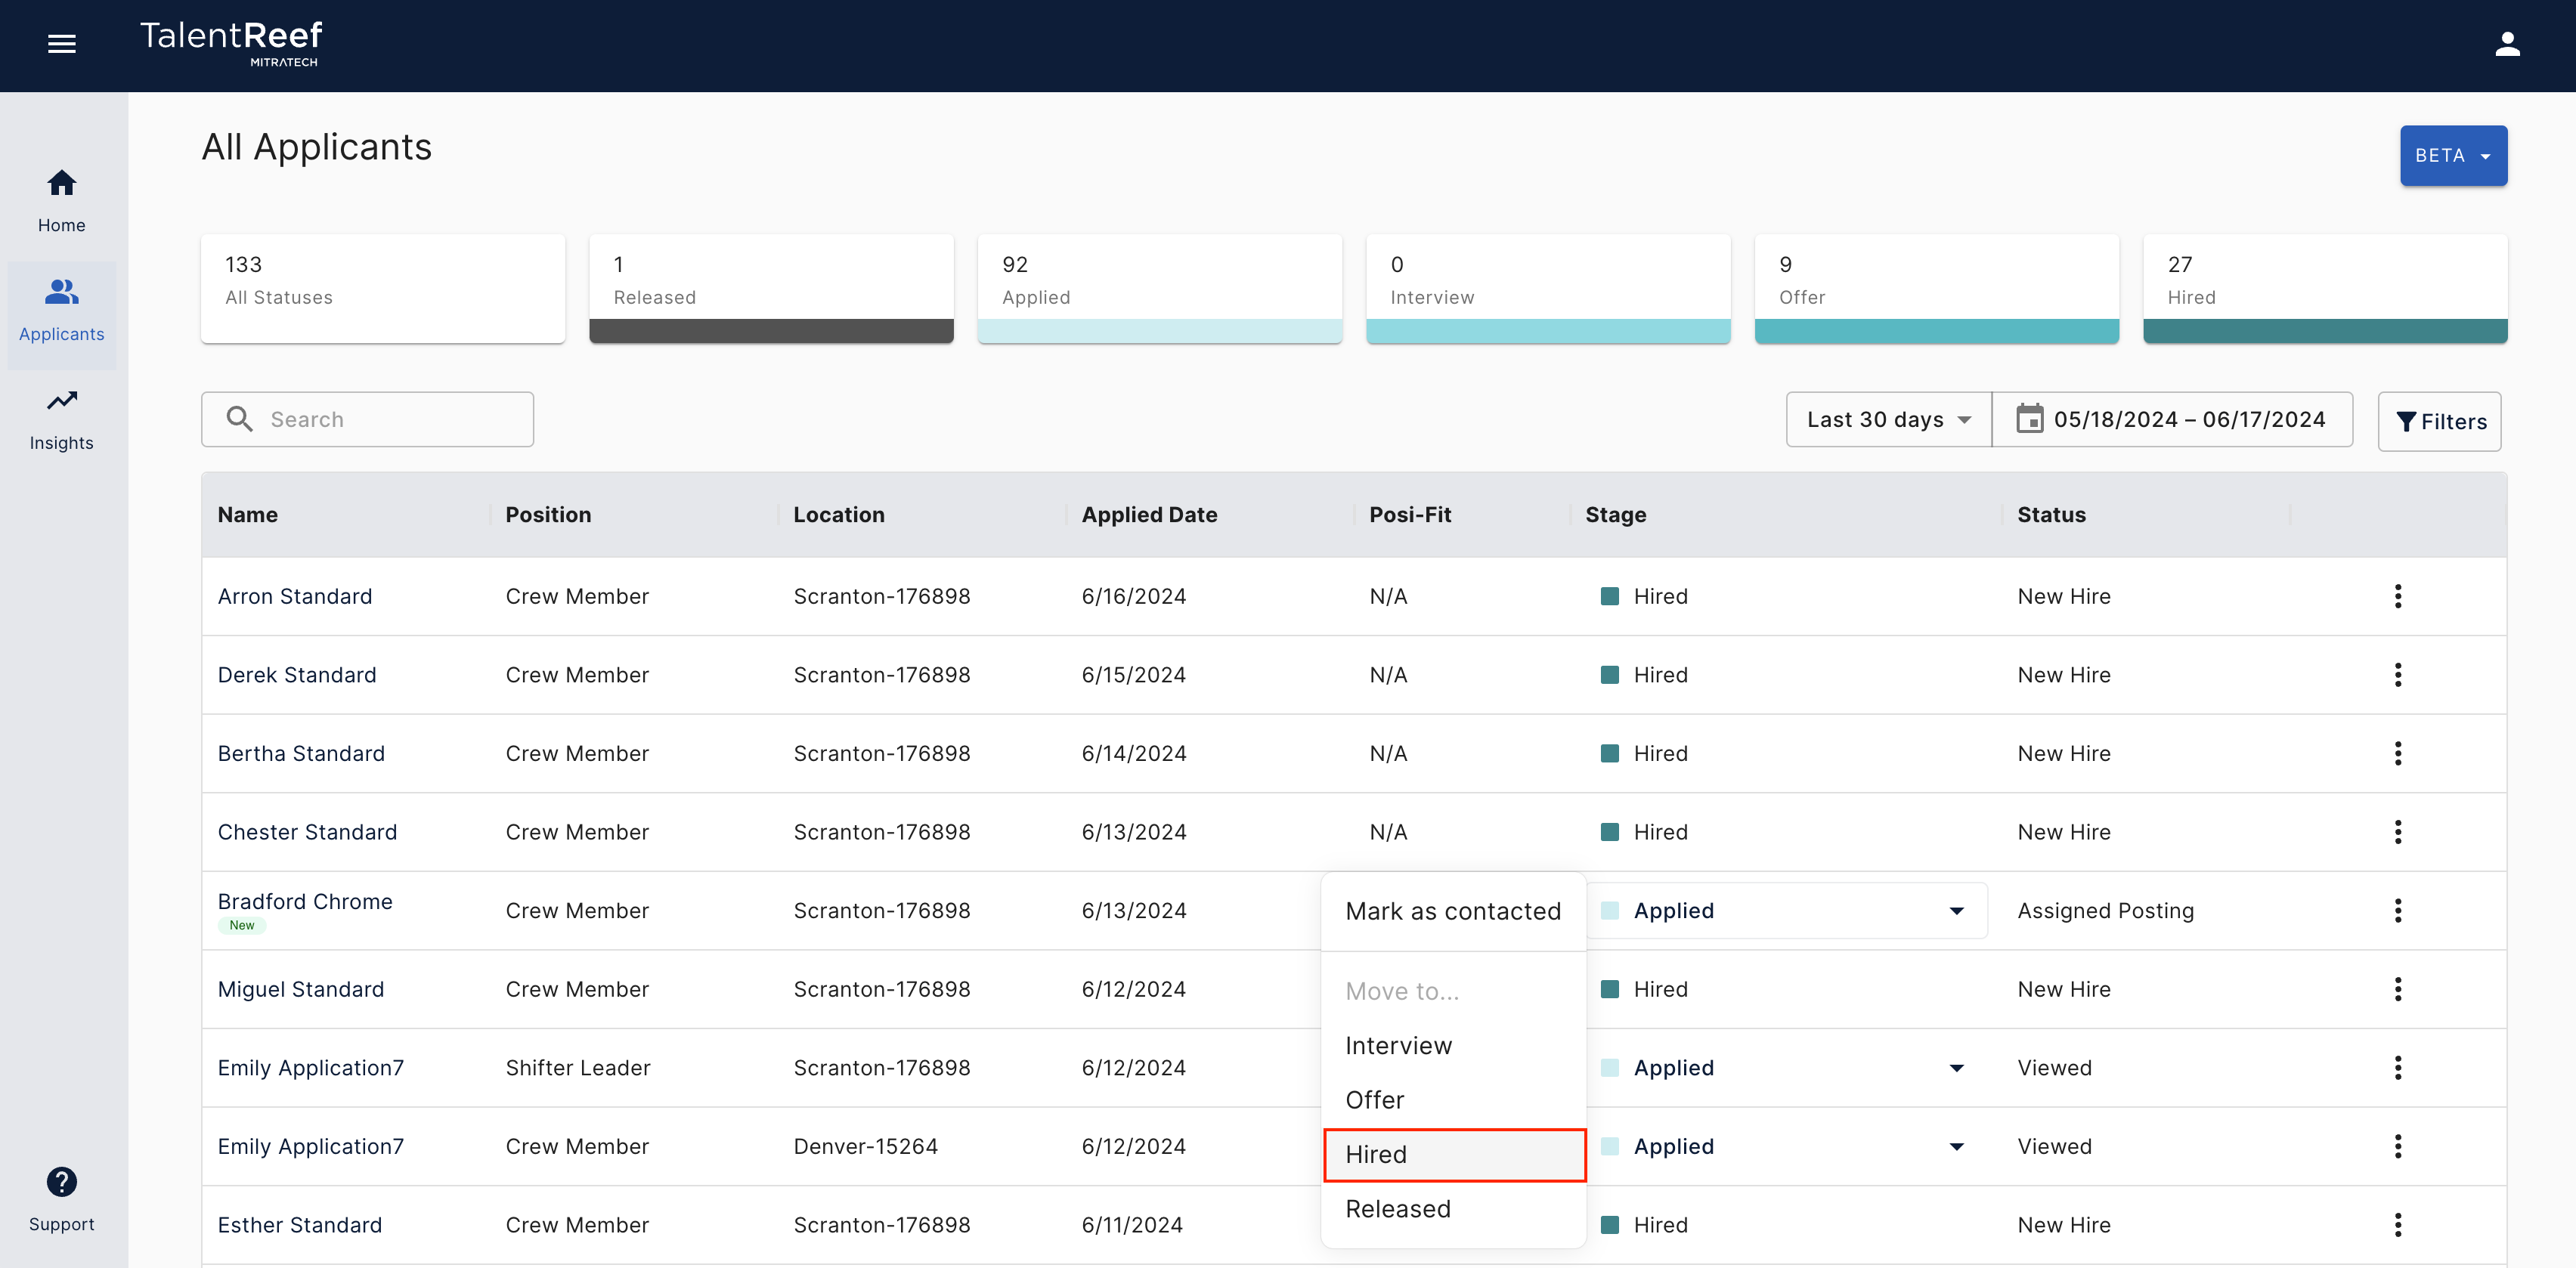
Task: Filter by Applied status card
Action: pos(1160,289)
